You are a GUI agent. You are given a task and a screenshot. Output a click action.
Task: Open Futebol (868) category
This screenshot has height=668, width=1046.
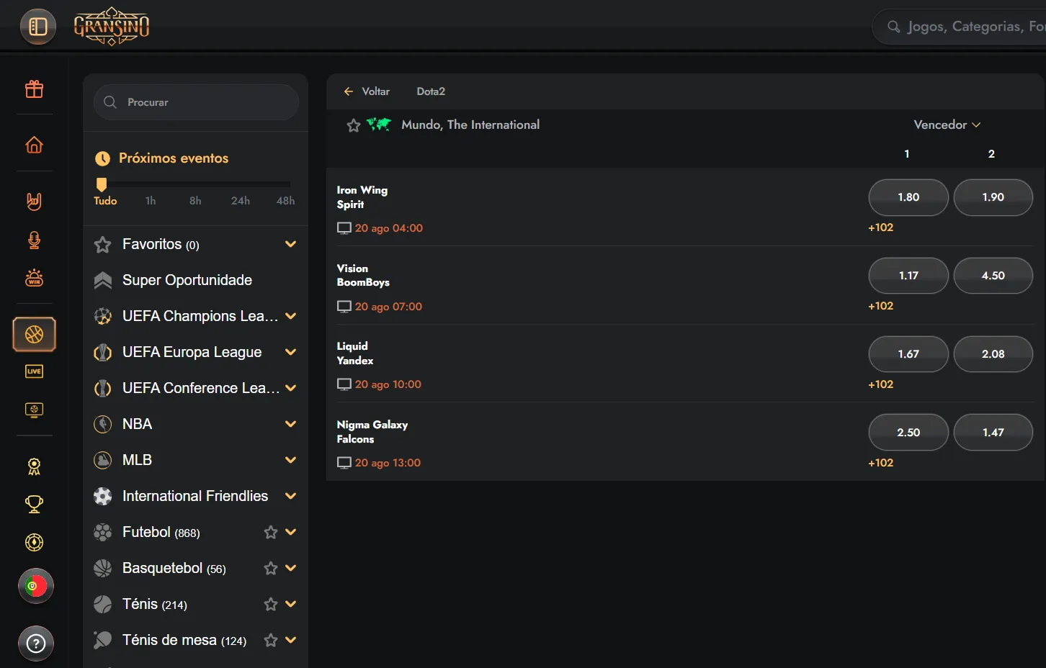(x=161, y=532)
